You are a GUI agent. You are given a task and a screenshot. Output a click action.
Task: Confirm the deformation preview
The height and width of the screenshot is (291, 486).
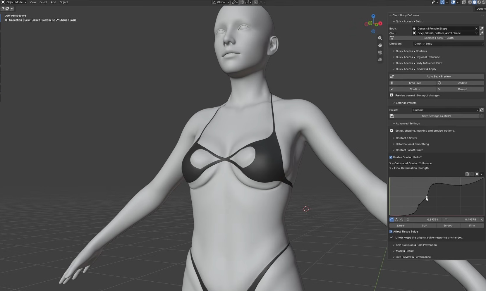[412, 89]
